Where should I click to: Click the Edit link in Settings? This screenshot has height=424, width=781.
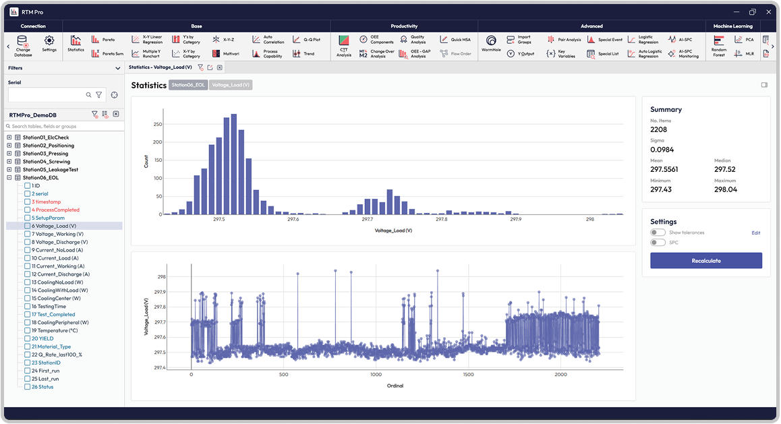[755, 233]
